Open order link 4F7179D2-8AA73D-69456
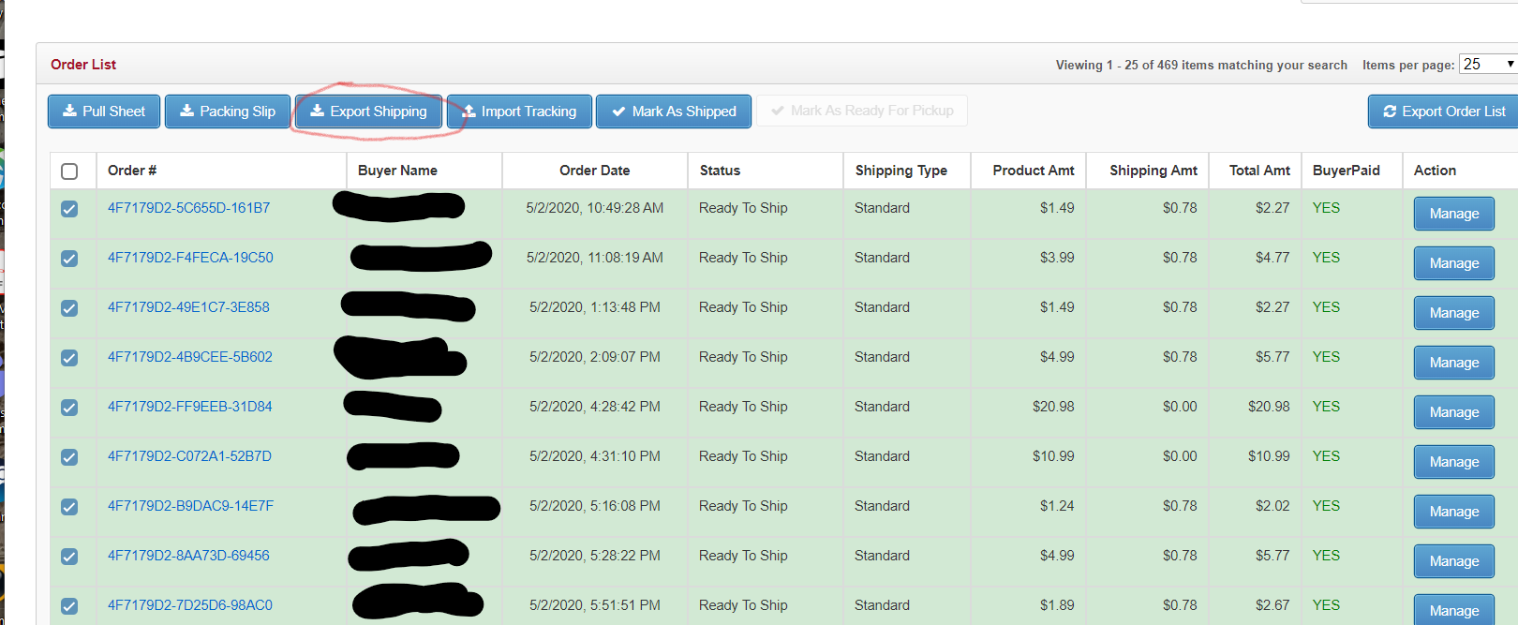1518x625 pixels. [188, 556]
